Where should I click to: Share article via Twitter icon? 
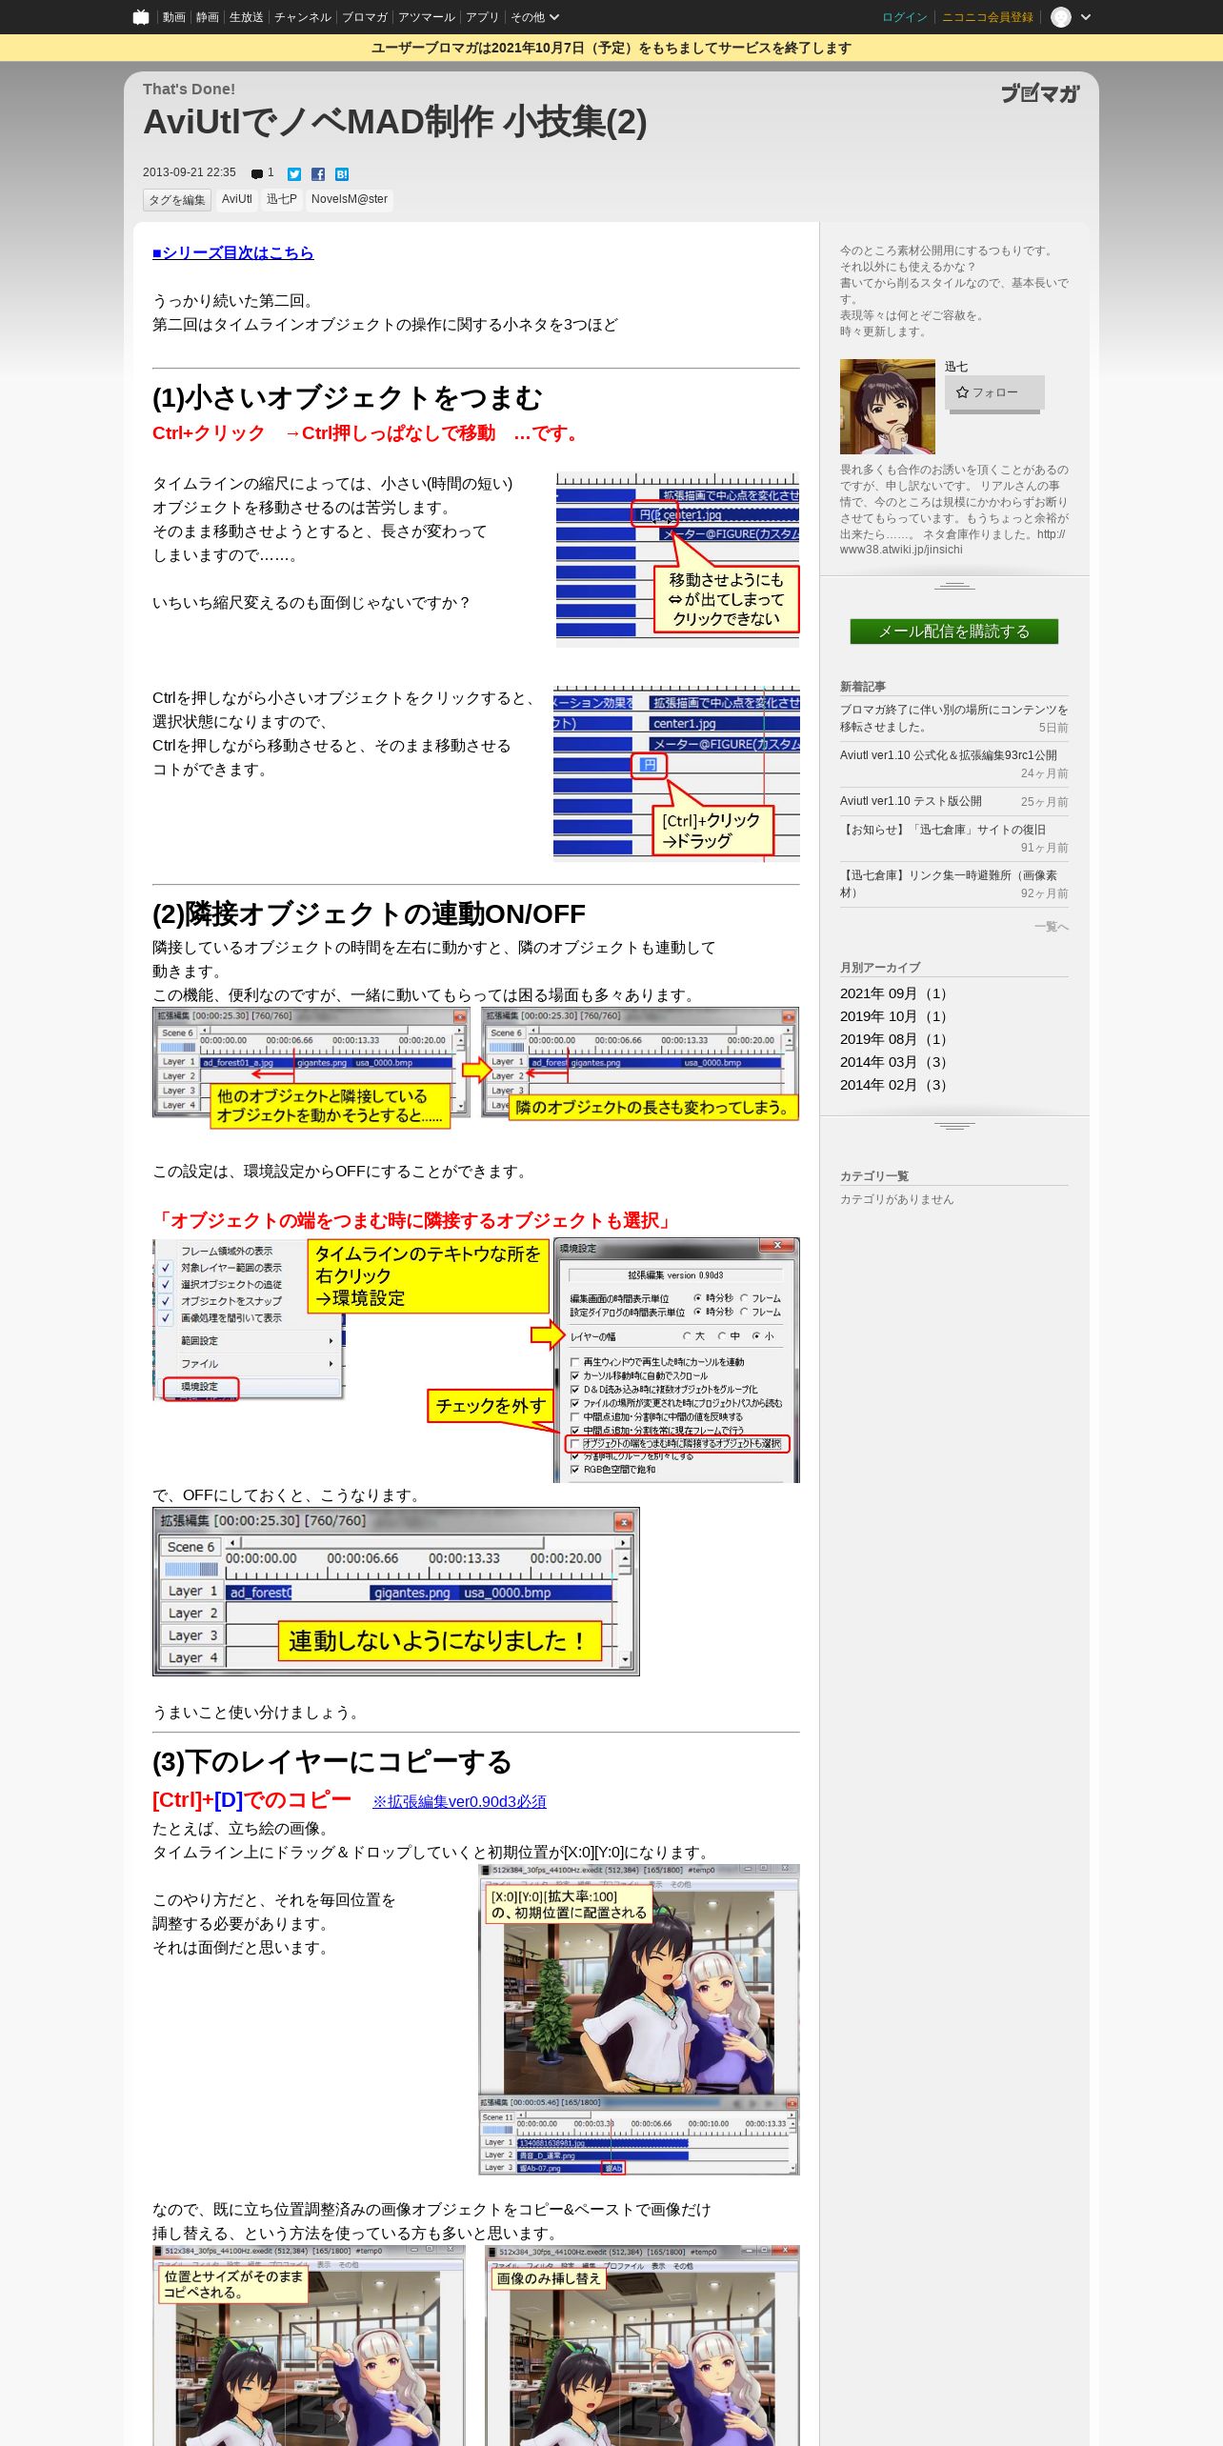coord(294,174)
